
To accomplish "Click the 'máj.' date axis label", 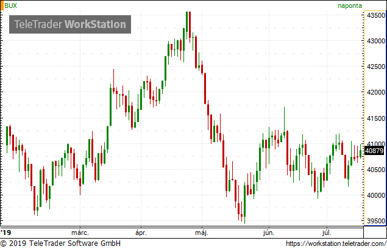I will click(202, 233).
